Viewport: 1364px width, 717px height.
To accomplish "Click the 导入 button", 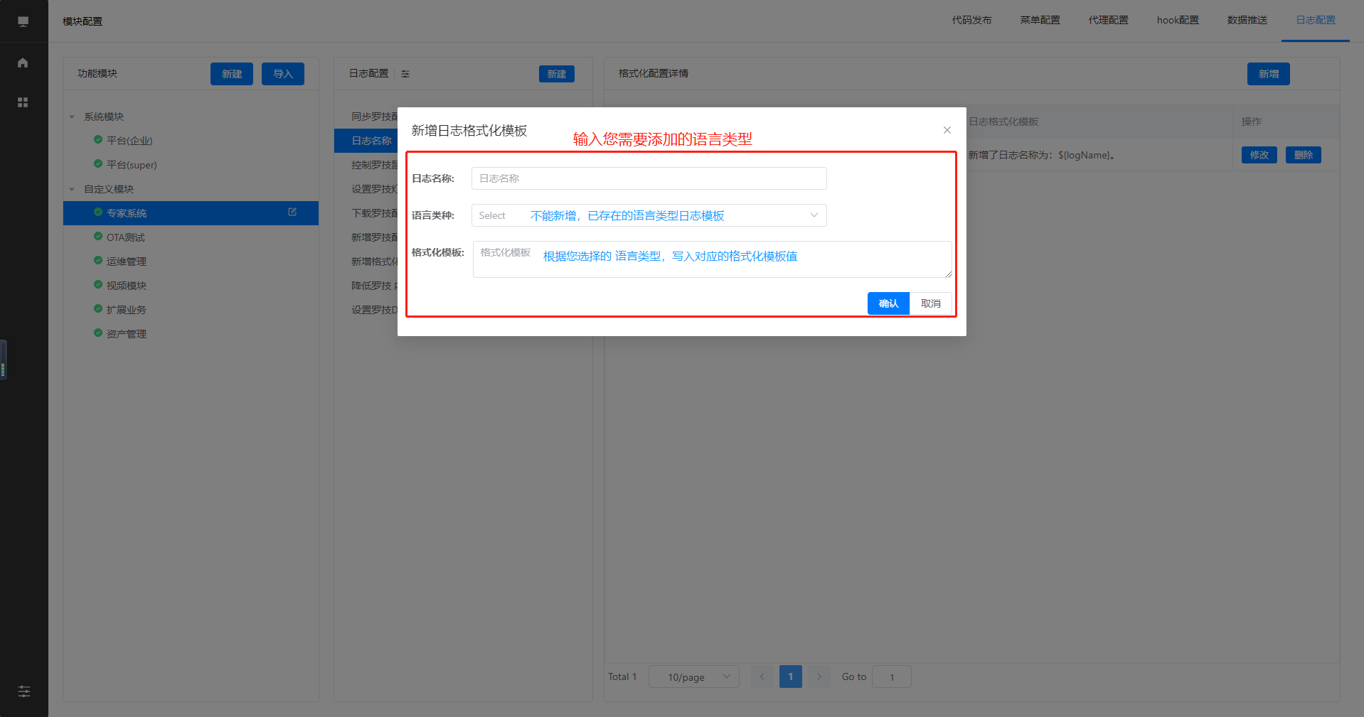I will (x=283, y=74).
